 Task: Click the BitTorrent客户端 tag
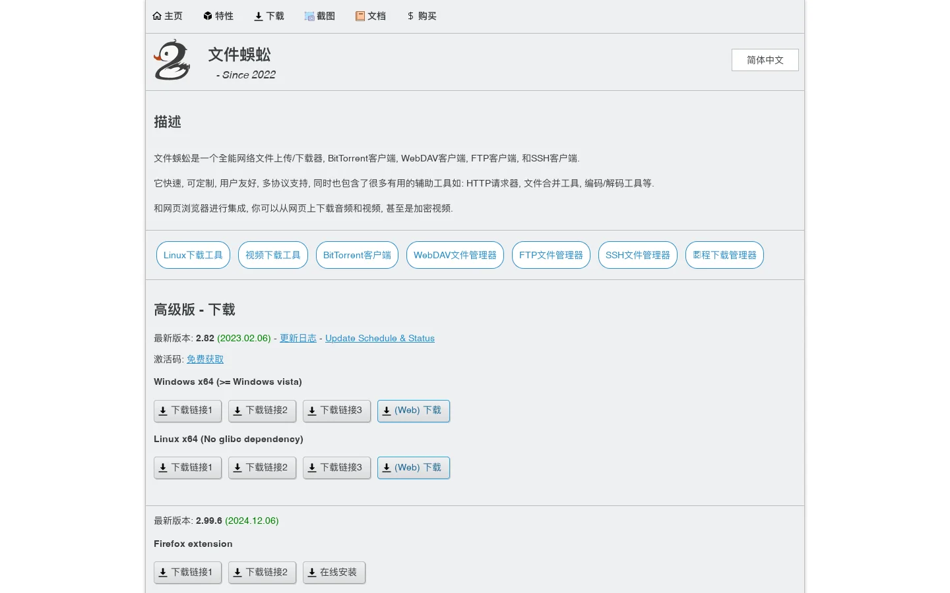click(357, 255)
